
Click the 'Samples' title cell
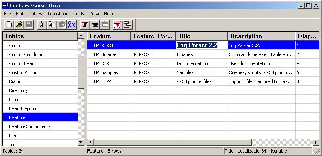point(202,72)
